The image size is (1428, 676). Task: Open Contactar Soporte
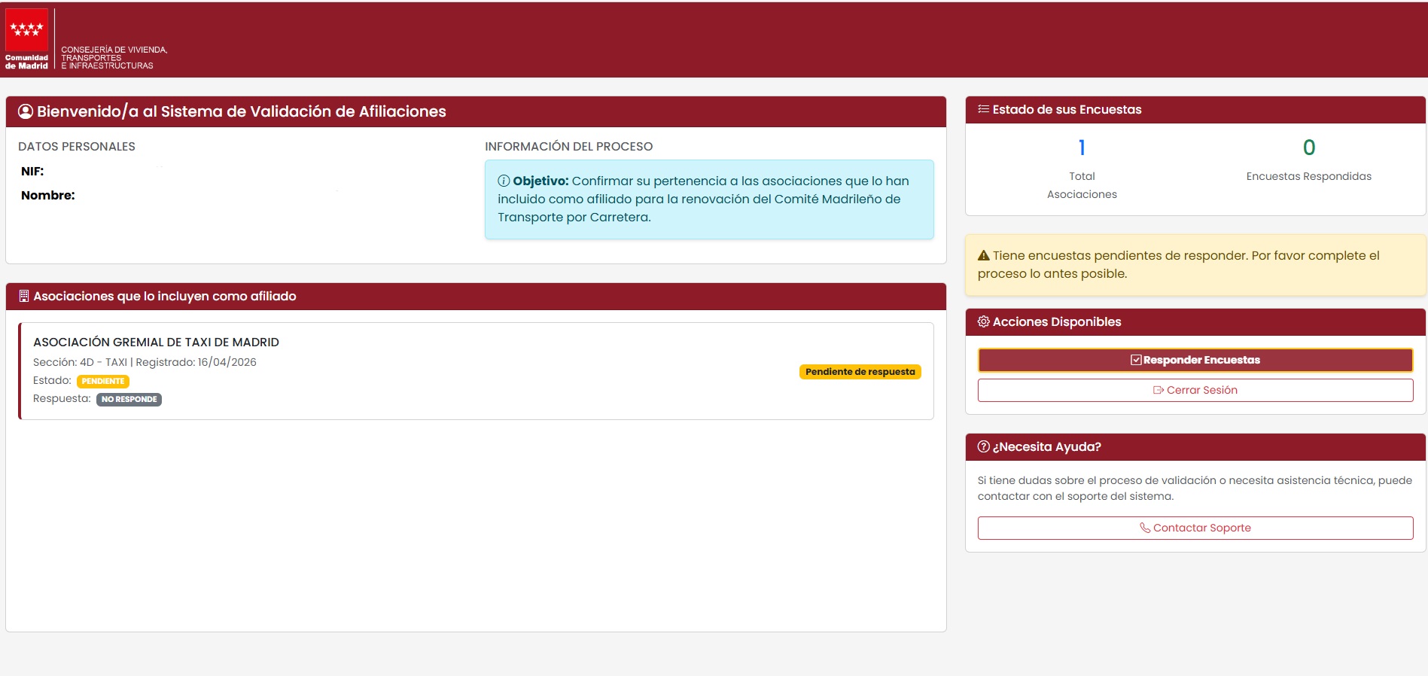click(1195, 528)
